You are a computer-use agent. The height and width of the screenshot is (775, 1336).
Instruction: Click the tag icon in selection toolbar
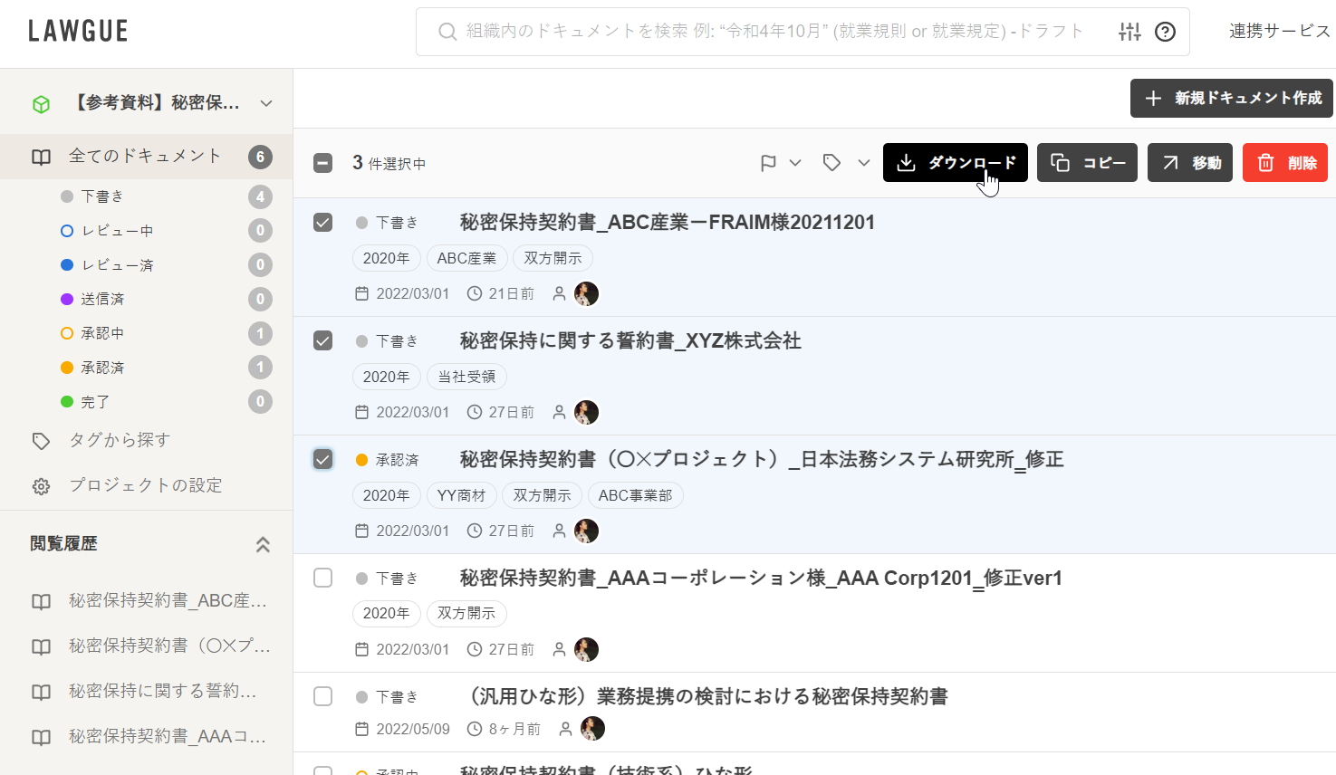click(831, 163)
